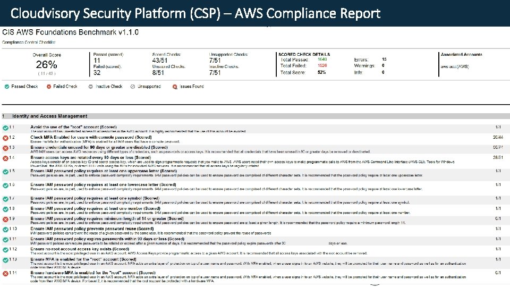510x287 pixels.
Task: Expand 'Ensure no root account access key exists' row
Action: pos(80,249)
